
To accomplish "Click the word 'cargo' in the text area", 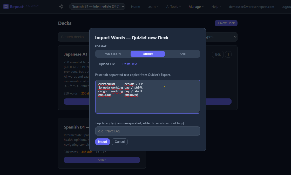I will pos(103,91).
